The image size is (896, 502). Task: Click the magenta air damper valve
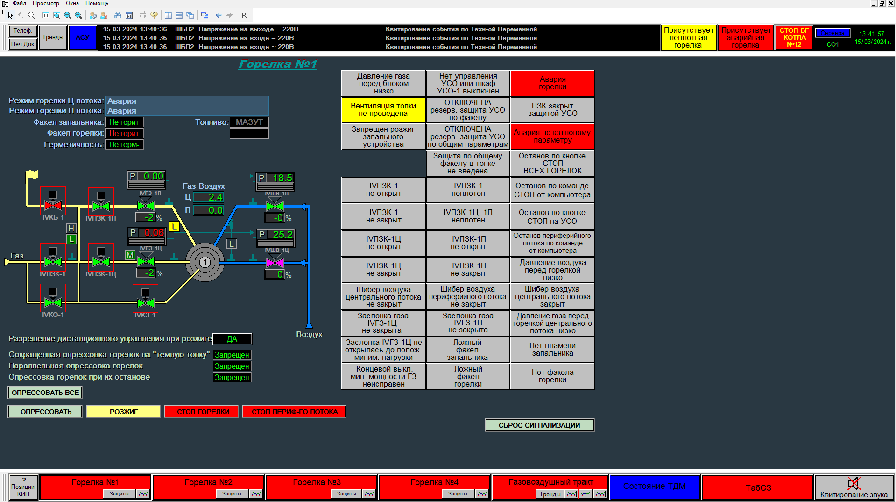click(275, 263)
